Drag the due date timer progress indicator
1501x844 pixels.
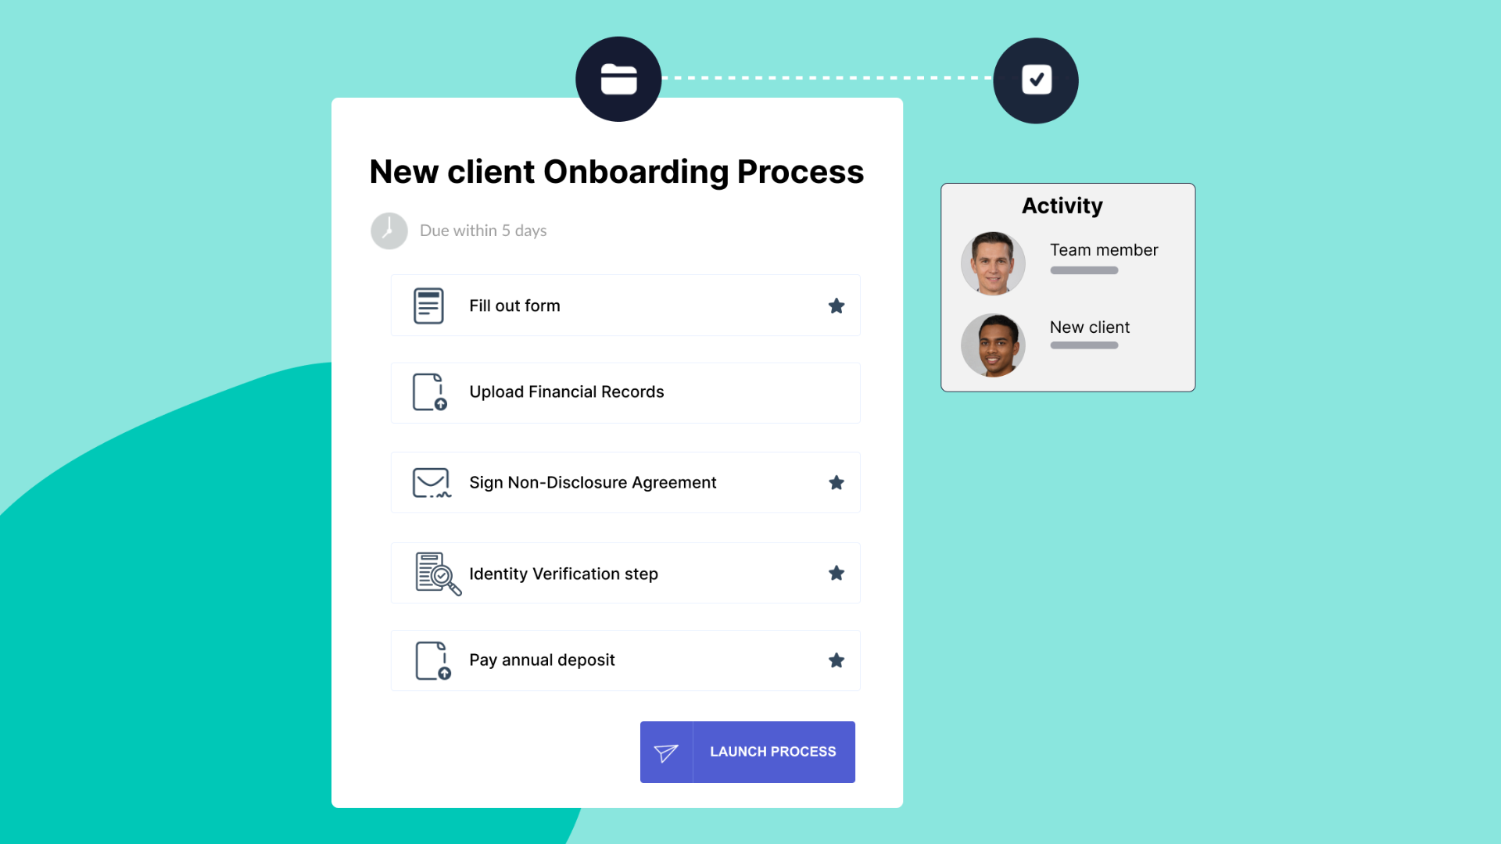click(389, 230)
